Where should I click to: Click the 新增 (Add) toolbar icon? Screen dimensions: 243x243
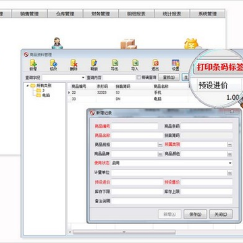pos(33,65)
